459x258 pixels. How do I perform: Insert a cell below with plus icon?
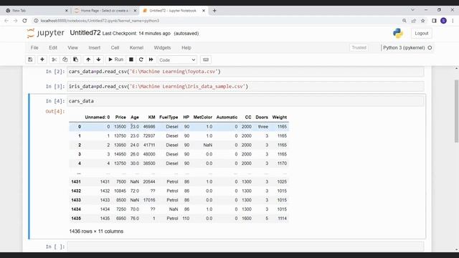pos(42,59)
